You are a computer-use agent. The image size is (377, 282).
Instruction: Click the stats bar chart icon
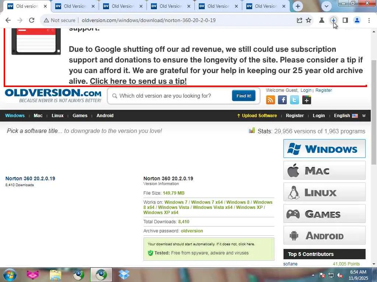252,131
